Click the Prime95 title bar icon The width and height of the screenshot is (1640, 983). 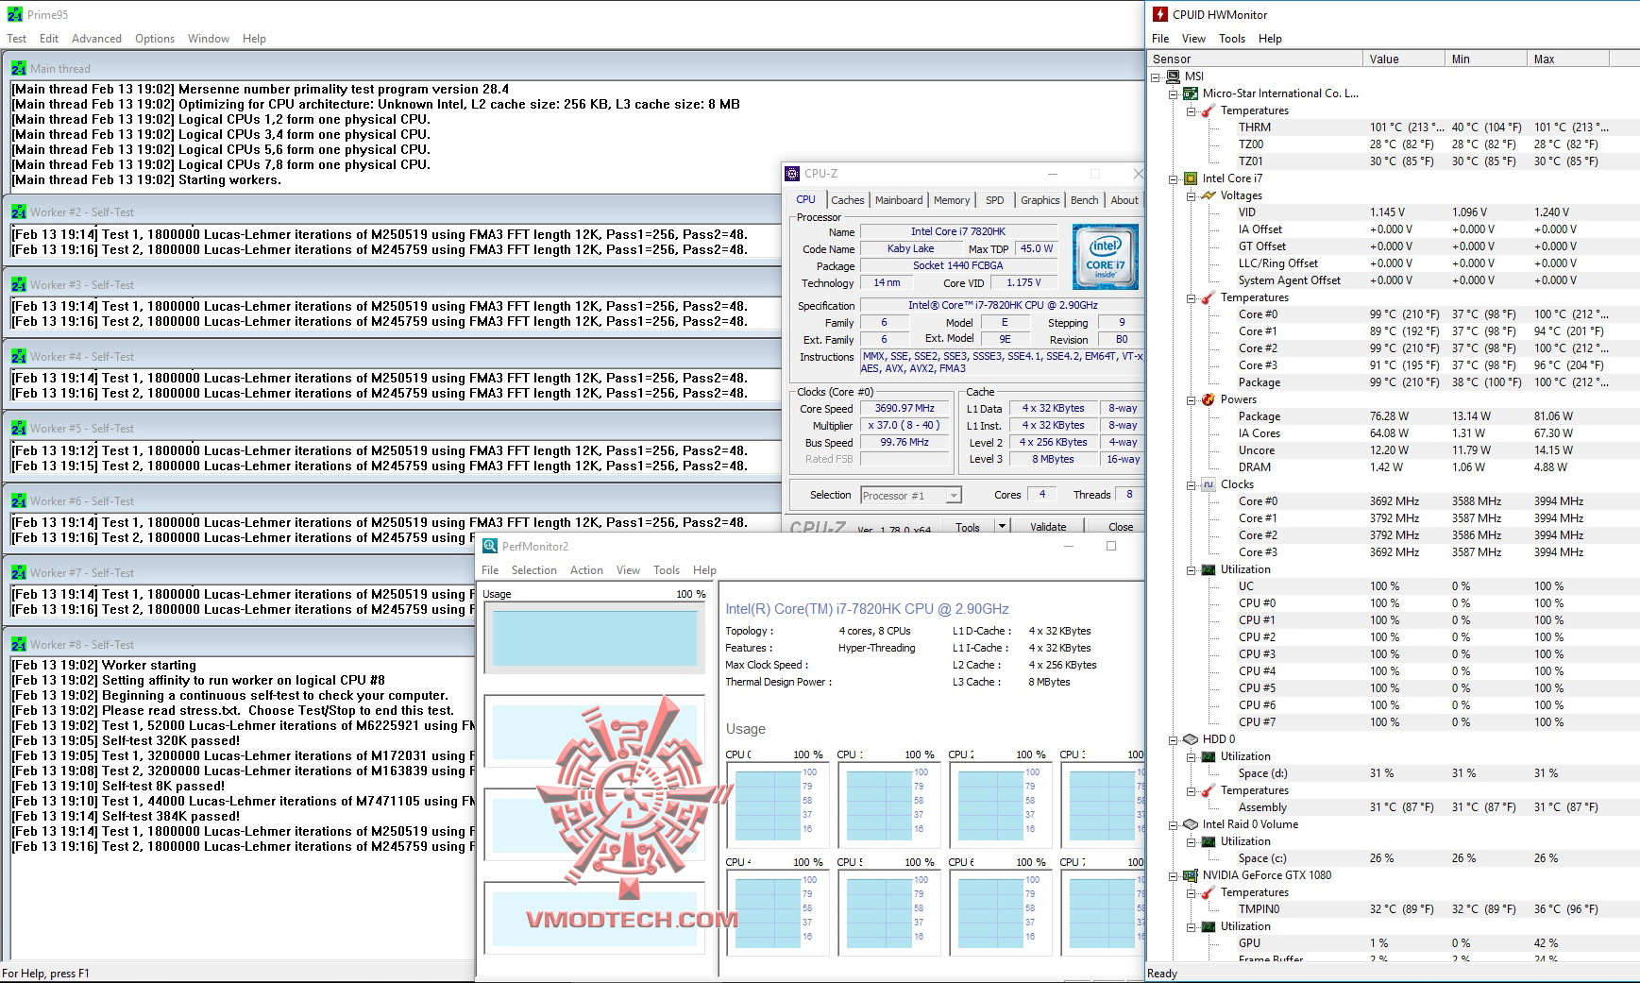coord(14,14)
